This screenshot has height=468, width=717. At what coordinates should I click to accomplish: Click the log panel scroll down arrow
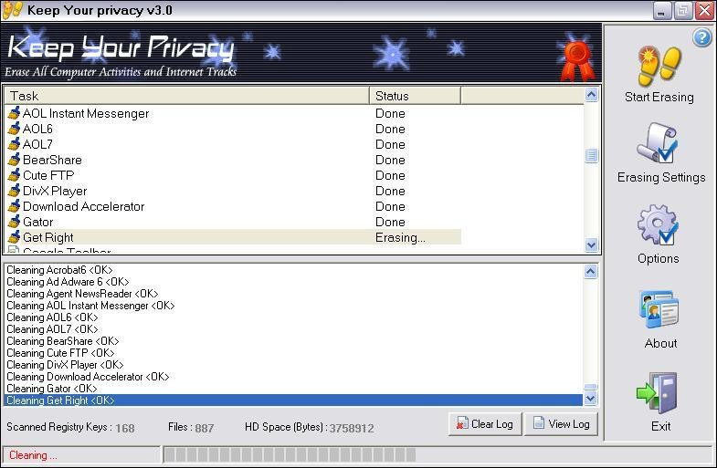pyautogui.click(x=590, y=399)
